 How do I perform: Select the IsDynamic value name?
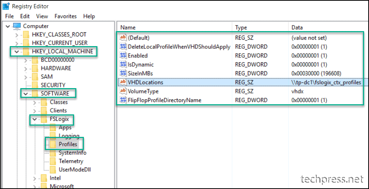tap(141, 64)
